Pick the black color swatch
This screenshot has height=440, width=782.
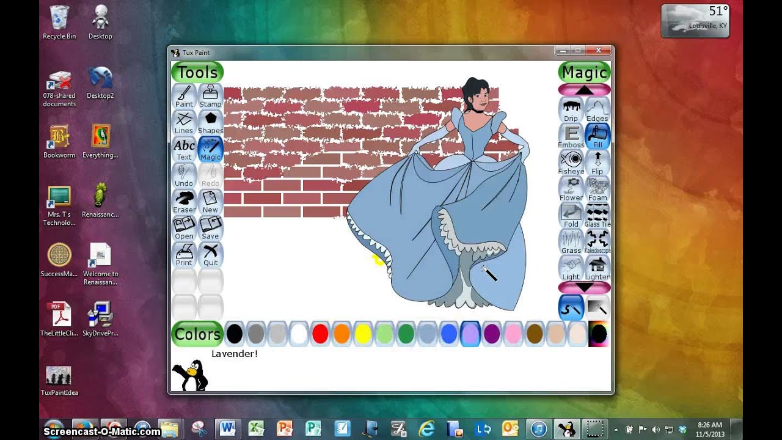[235, 334]
